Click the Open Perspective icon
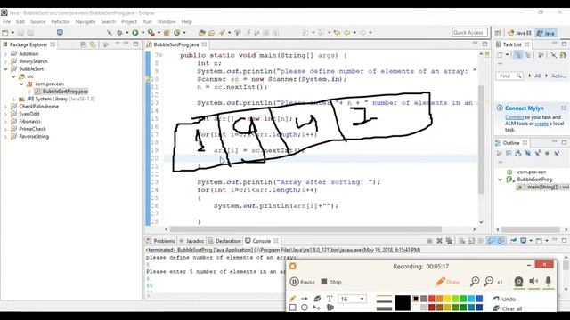This screenshot has height=320, width=570. (x=498, y=33)
